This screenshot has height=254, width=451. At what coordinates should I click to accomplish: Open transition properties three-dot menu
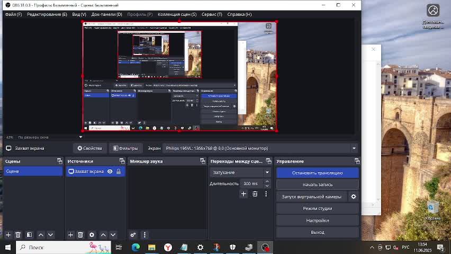click(x=266, y=194)
